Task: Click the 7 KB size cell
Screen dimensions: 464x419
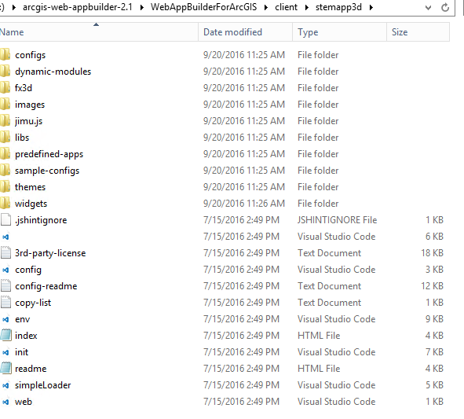Action: pyautogui.click(x=434, y=352)
